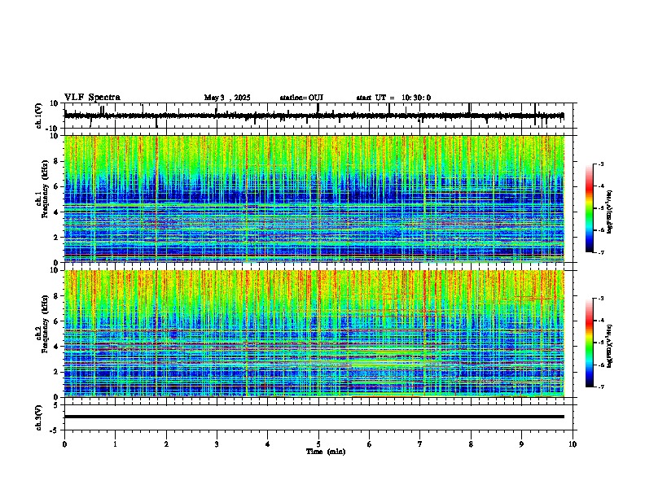
Task: Click the 'Time (min)' axis label
Action: [x=326, y=452]
